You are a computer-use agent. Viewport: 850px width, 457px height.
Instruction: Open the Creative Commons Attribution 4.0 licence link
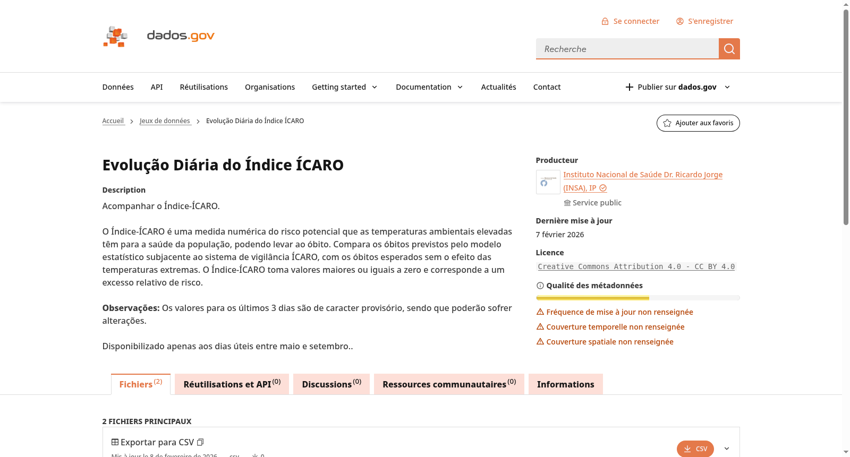[636, 266]
